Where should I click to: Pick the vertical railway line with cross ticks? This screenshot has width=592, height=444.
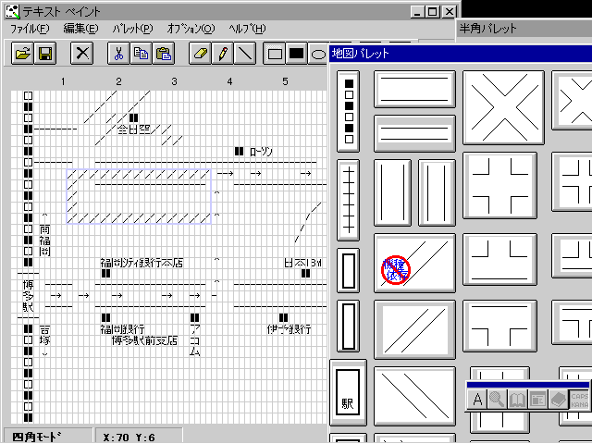[x=348, y=200]
